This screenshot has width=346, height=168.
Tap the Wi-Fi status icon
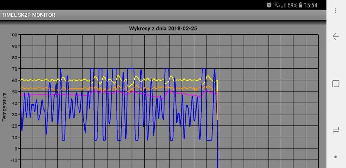click(277, 5)
